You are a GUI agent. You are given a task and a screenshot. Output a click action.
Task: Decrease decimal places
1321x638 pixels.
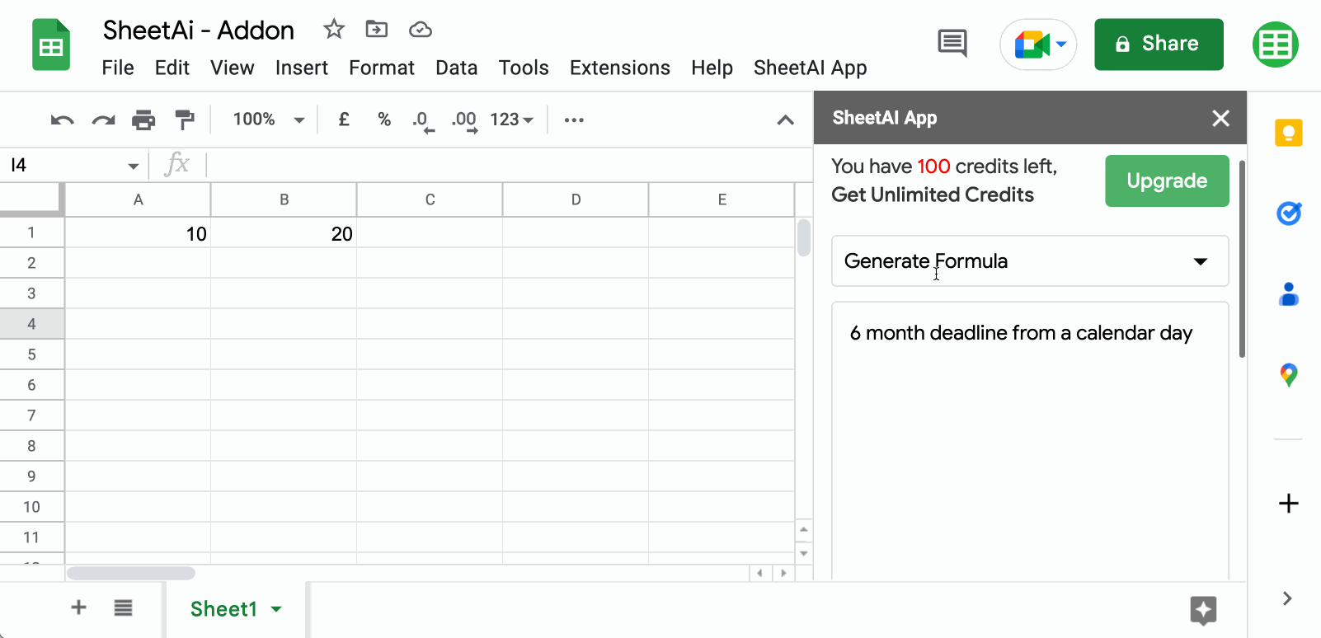tap(424, 120)
